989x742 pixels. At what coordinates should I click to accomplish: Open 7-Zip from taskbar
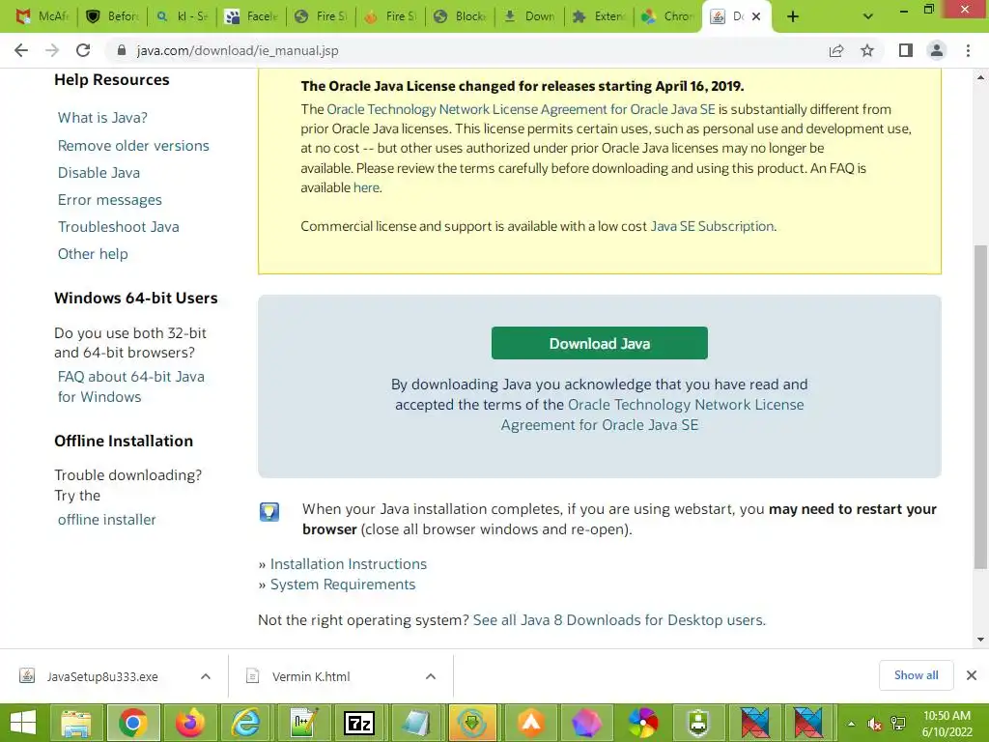(x=359, y=723)
